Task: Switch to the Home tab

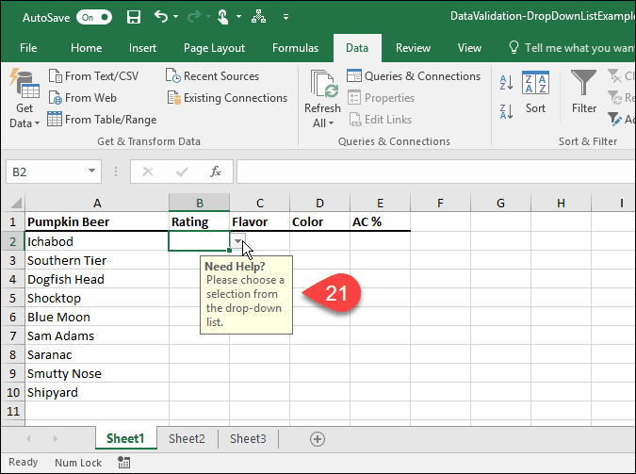Action: (x=86, y=48)
